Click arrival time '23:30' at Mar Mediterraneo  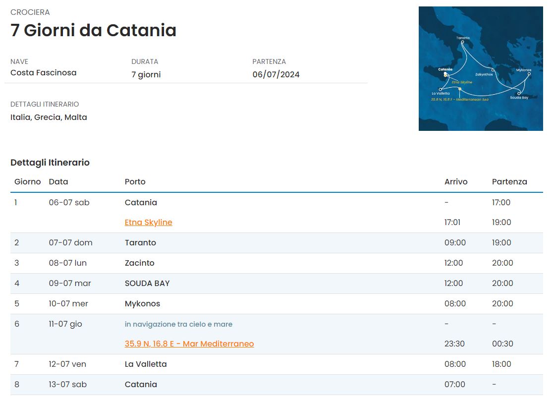pos(454,344)
